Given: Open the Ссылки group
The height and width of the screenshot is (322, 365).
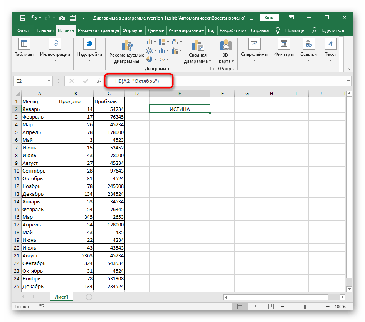Looking at the screenshot, I should pyautogui.click(x=308, y=51).
